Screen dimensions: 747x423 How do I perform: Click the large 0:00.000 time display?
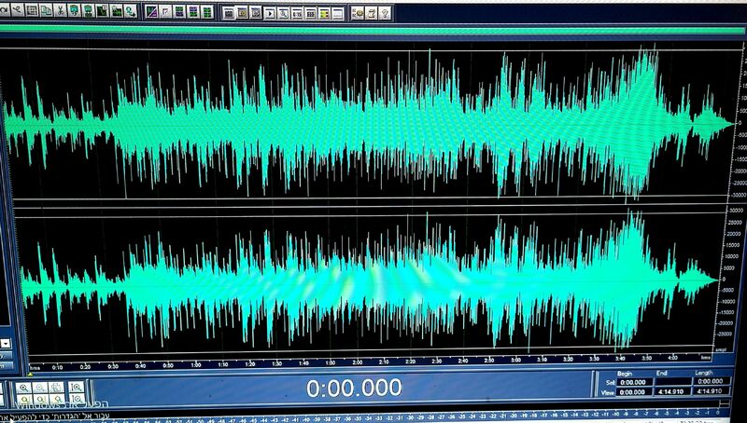[354, 388]
